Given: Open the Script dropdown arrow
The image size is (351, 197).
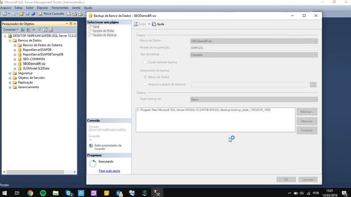Looking at the screenshot, I should click(149, 24).
